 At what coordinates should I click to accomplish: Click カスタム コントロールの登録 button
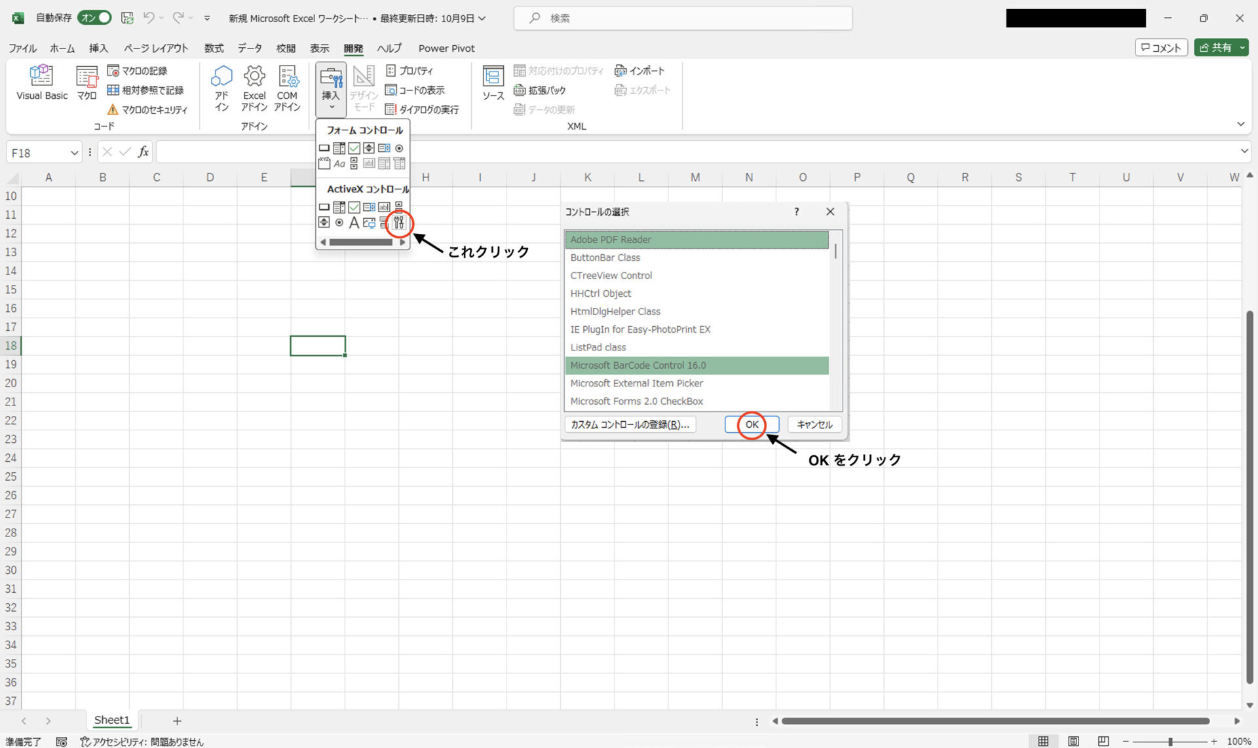pyautogui.click(x=630, y=424)
